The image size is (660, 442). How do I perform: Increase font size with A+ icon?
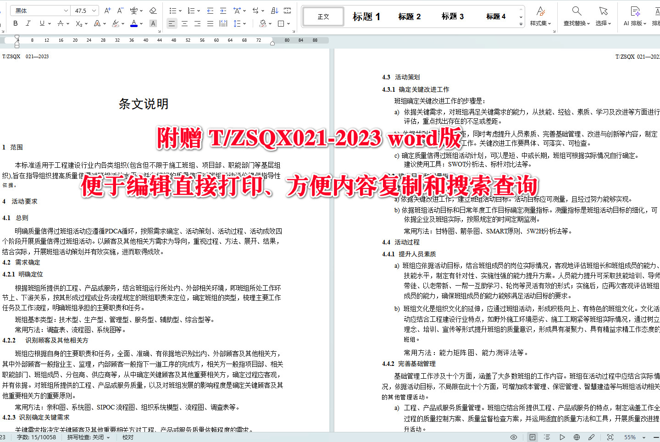(x=107, y=11)
